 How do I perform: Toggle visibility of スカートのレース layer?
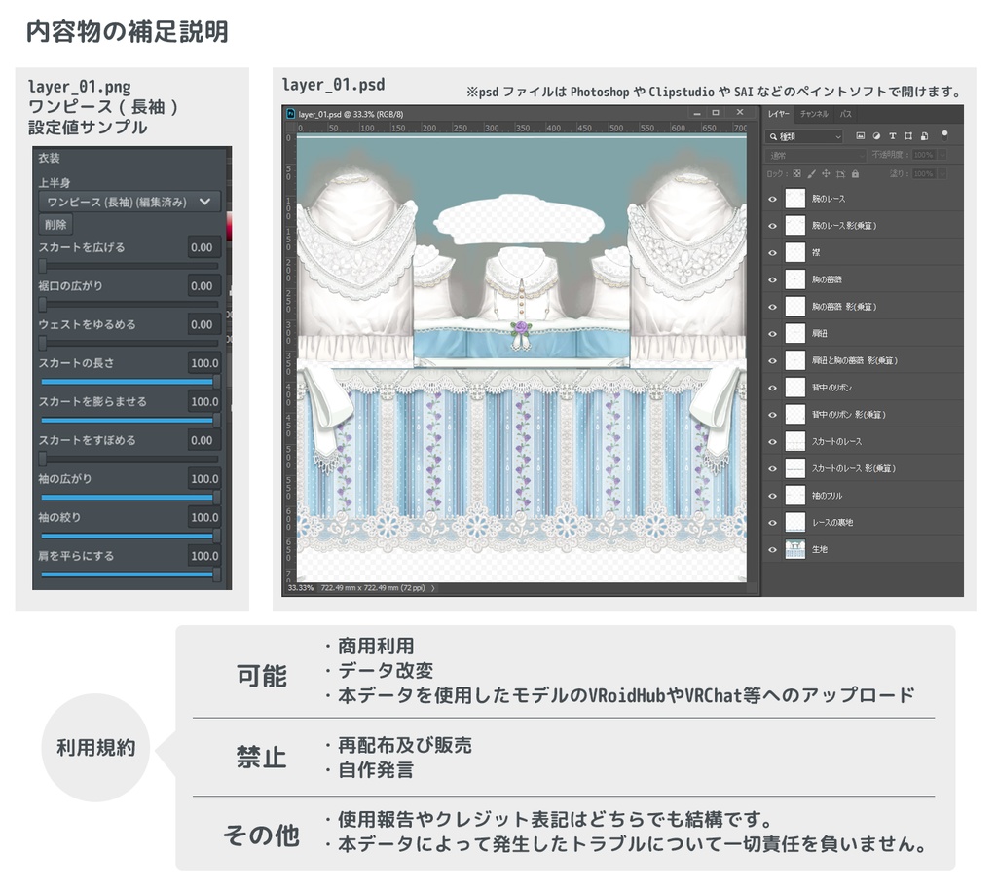[772, 441]
